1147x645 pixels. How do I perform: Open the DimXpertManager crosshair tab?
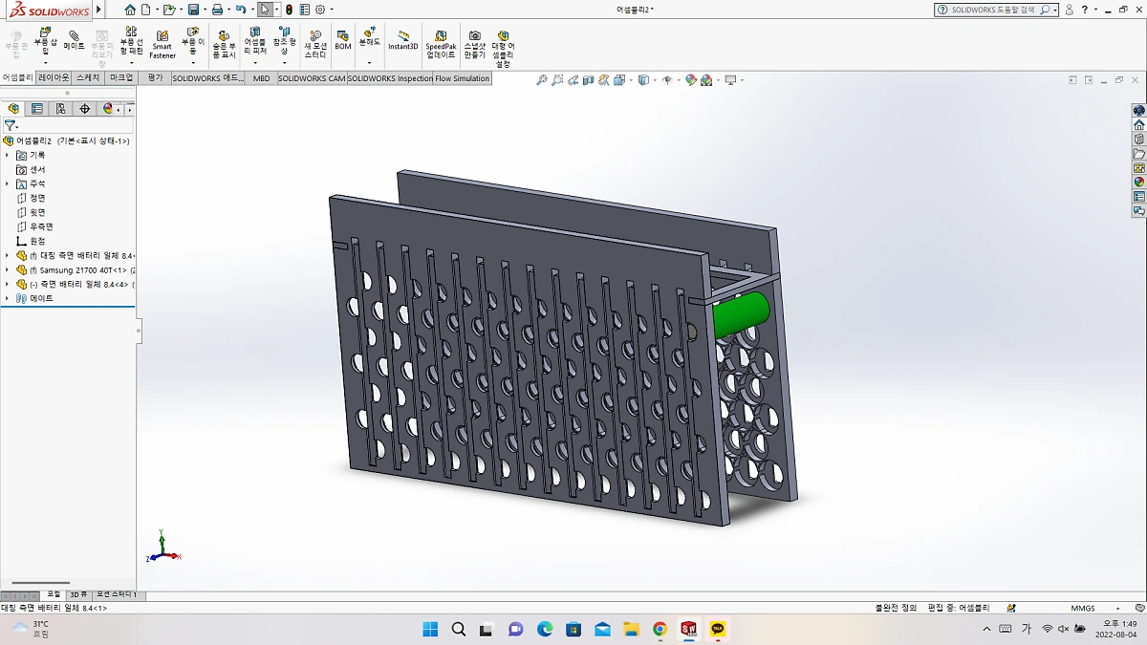[85, 109]
